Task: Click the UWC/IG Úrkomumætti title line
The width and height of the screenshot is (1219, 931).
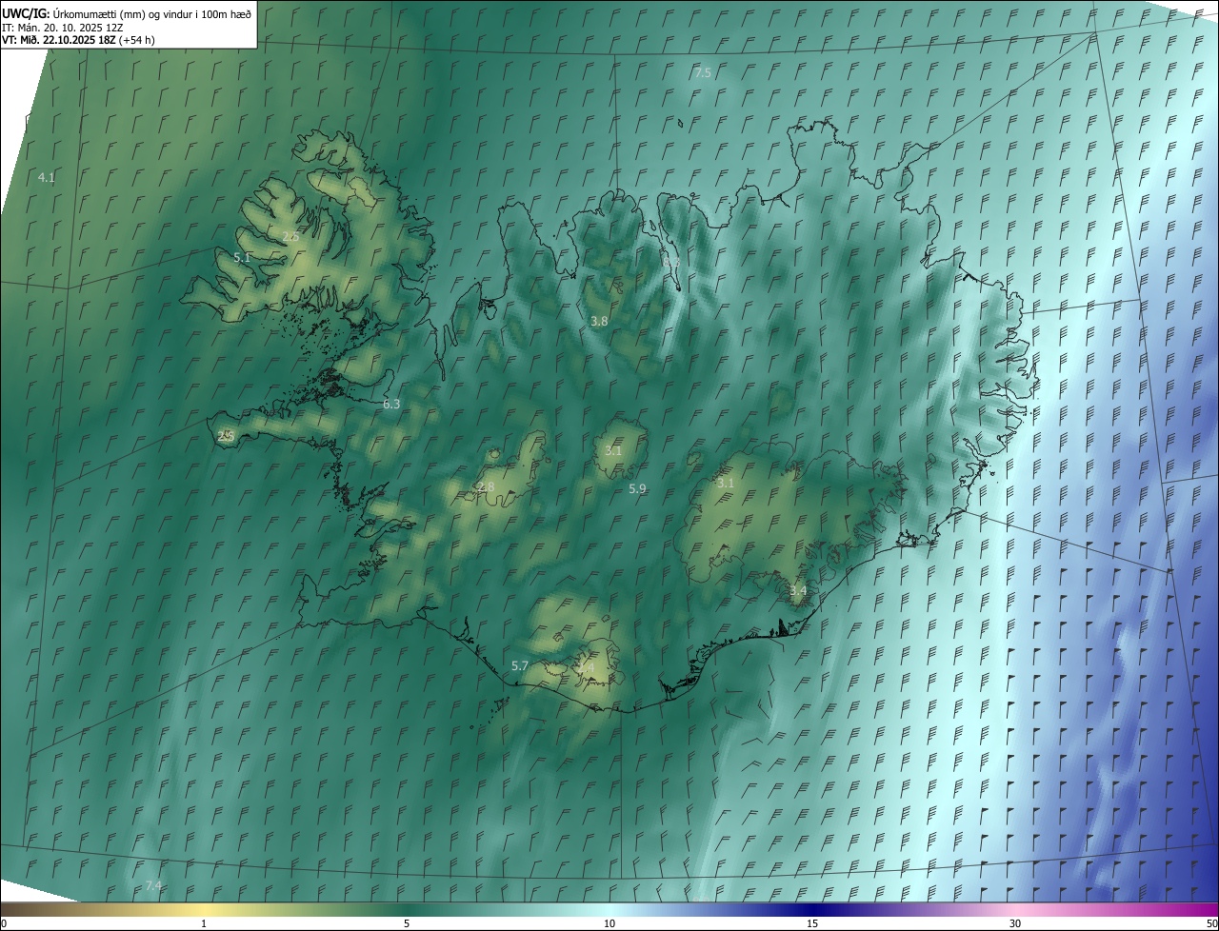Action: tap(126, 14)
